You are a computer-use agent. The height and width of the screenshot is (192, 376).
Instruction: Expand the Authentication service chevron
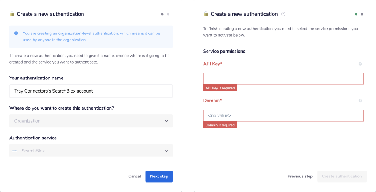tap(167, 151)
